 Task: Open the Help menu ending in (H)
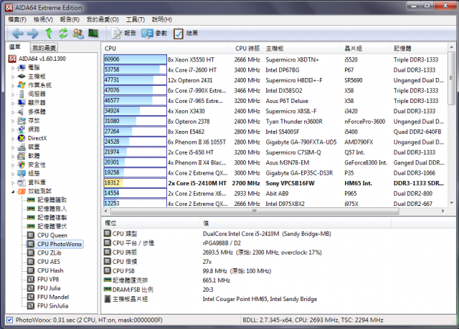[161, 19]
